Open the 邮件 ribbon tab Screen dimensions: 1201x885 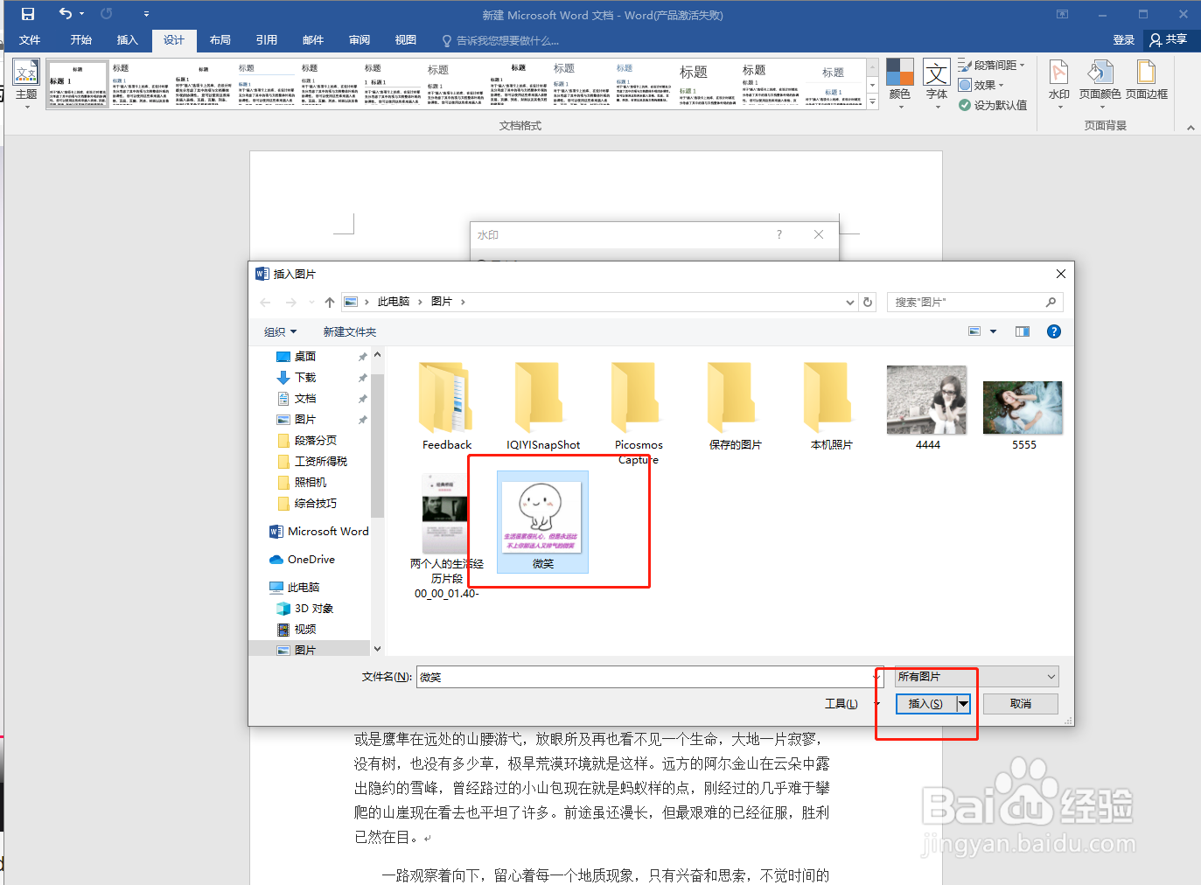pos(312,39)
